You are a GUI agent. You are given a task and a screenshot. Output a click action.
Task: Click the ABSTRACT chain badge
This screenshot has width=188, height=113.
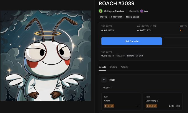[x=116, y=17]
